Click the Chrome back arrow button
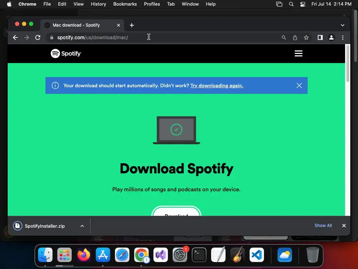The image size is (358, 269). coord(15,37)
